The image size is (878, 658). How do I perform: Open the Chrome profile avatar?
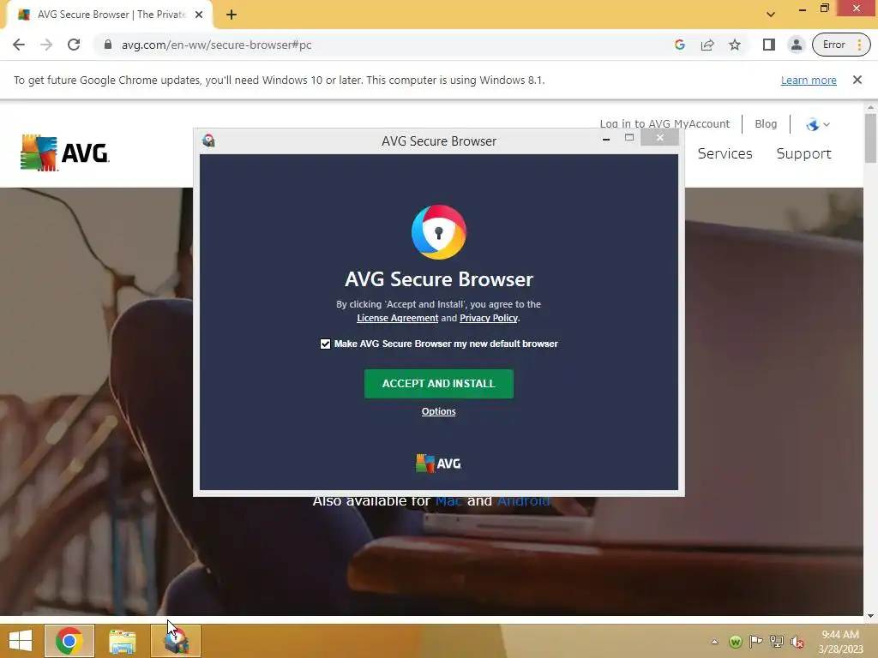pyautogui.click(x=797, y=45)
